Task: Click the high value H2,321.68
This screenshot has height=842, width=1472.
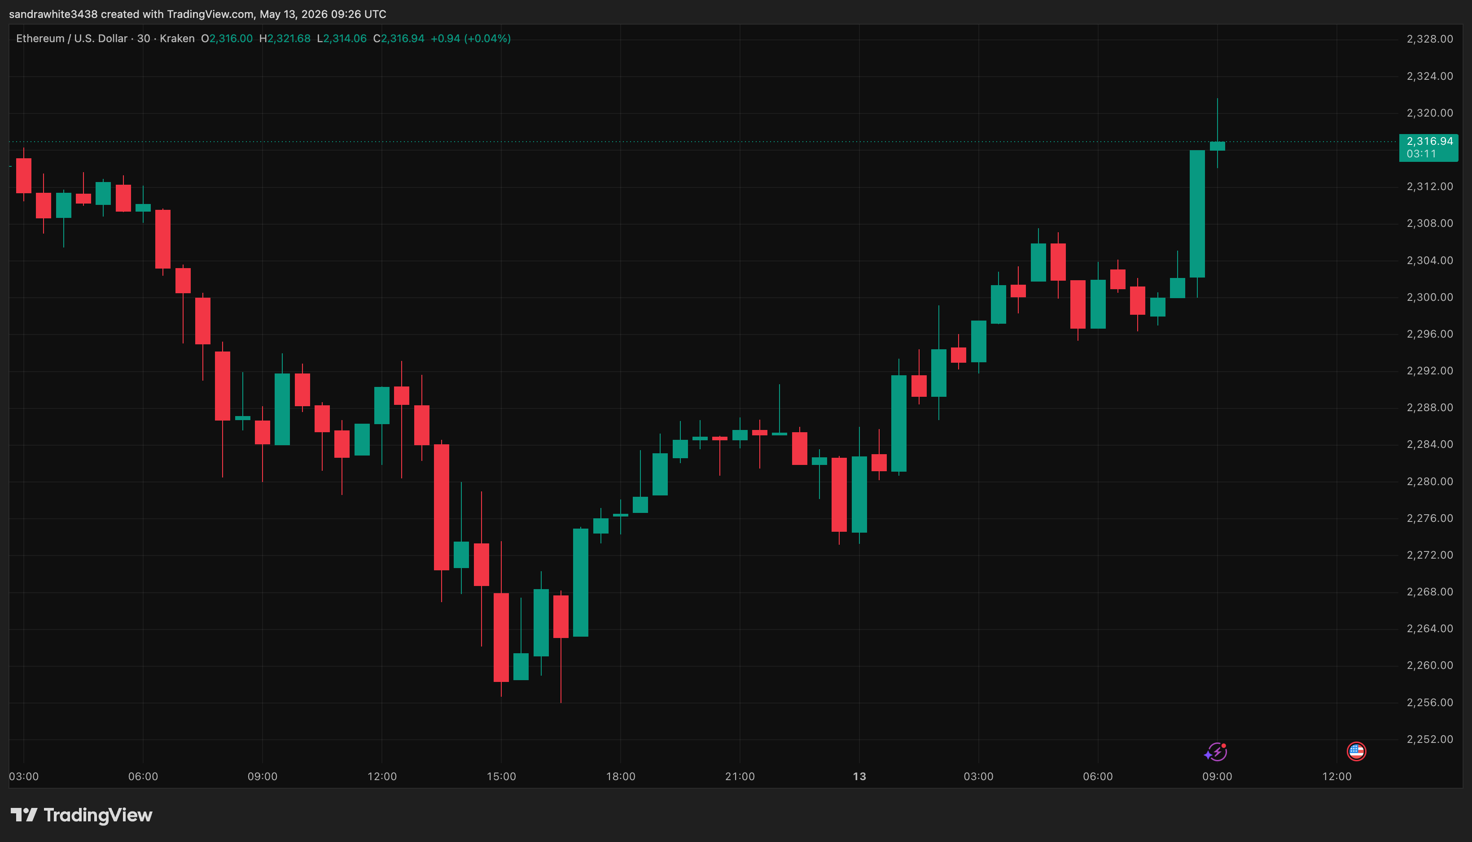Action: click(x=285, y=39)
